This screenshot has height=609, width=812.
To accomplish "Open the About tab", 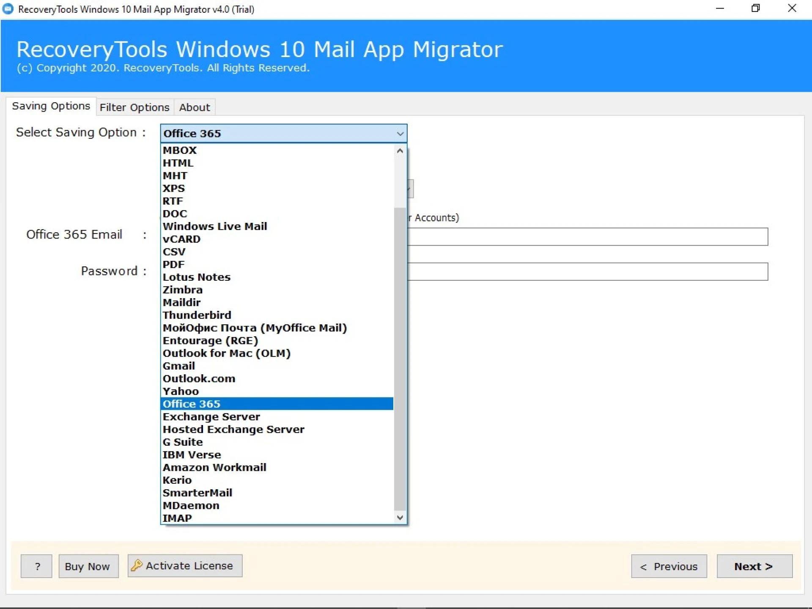I will coord(195,107).
